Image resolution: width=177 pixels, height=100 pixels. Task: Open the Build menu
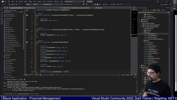pos(26,2)
